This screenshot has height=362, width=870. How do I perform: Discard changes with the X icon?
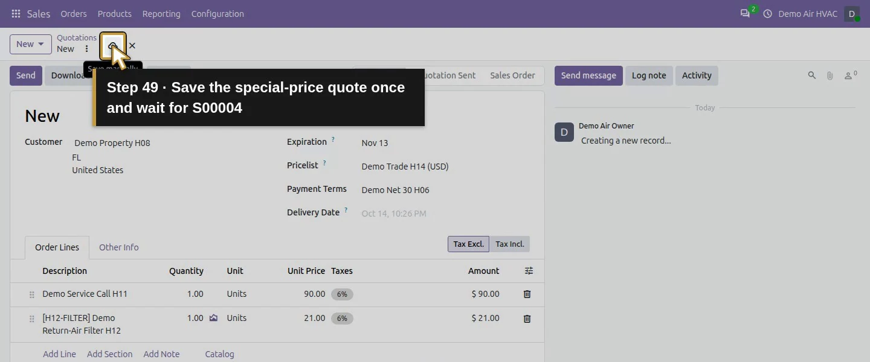click(x=132, y=45)
